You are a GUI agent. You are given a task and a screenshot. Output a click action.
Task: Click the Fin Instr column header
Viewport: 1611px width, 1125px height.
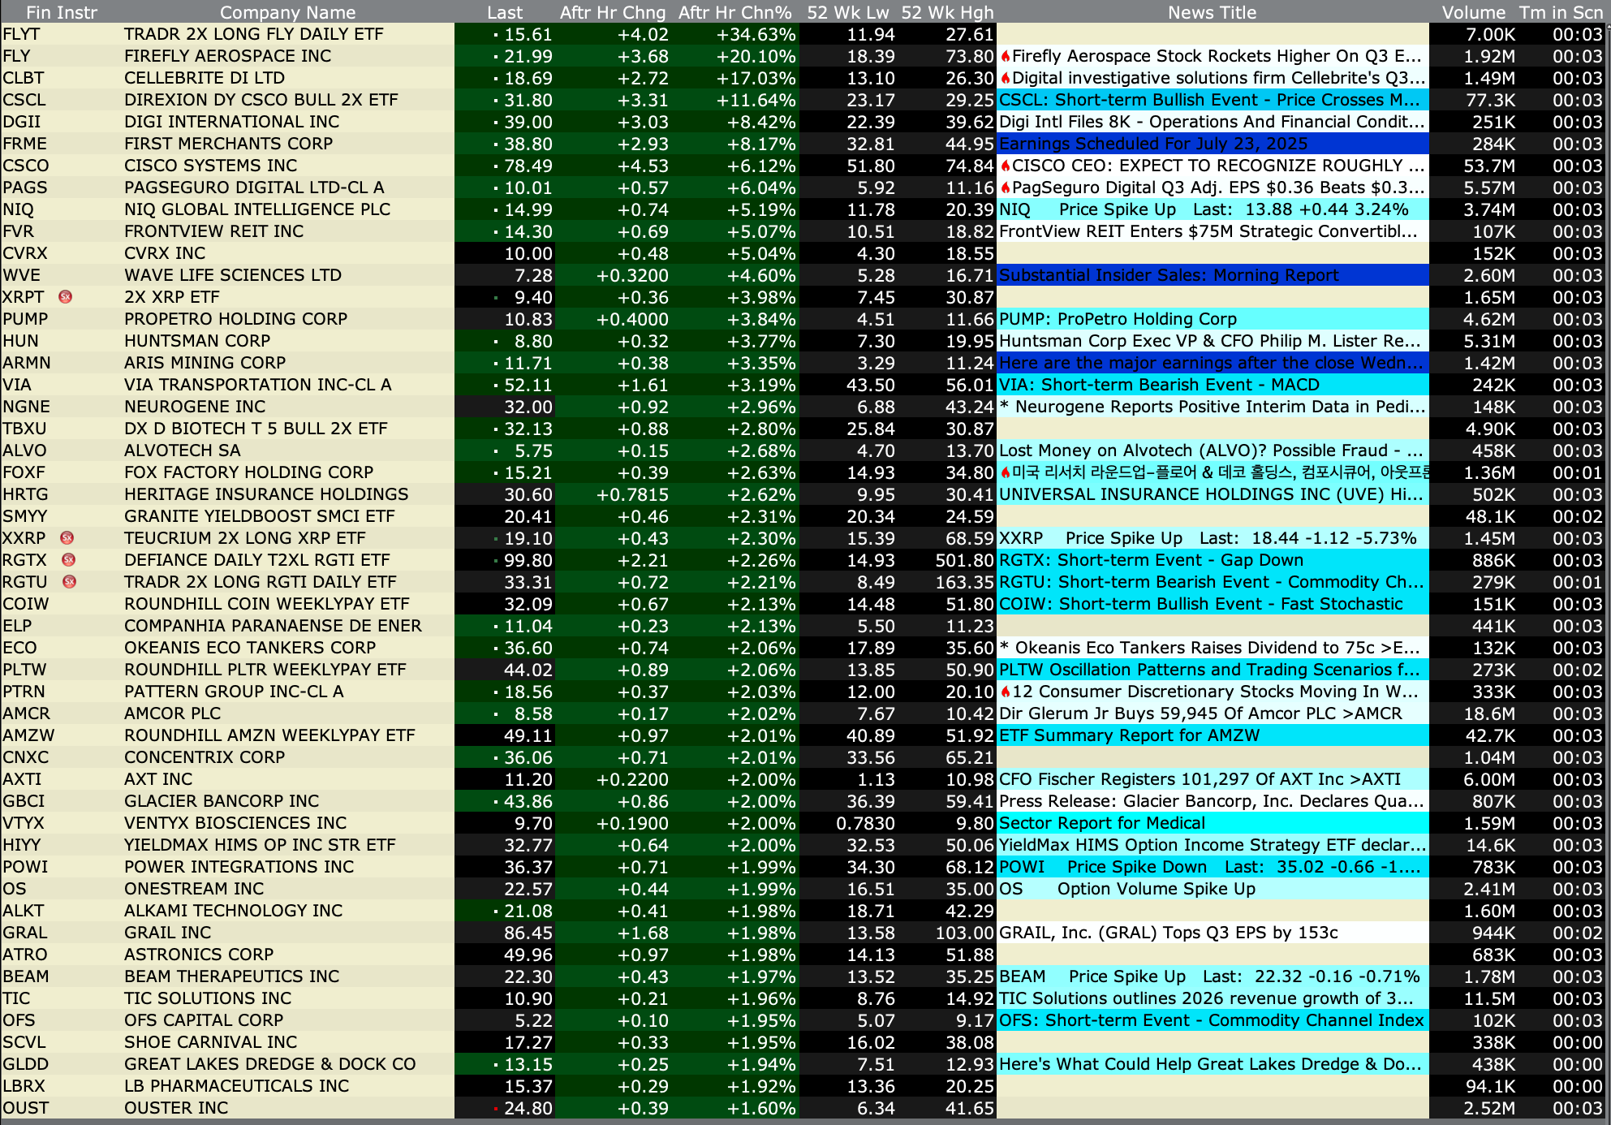(x=61, y=12)
